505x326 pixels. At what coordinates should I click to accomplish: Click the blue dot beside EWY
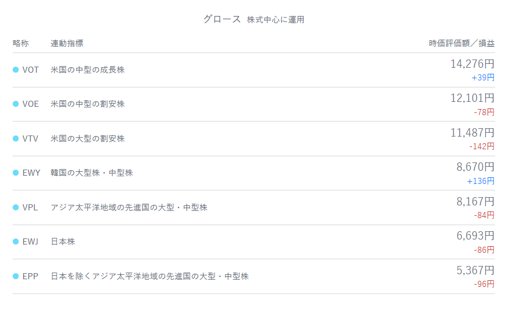[16, 173]
